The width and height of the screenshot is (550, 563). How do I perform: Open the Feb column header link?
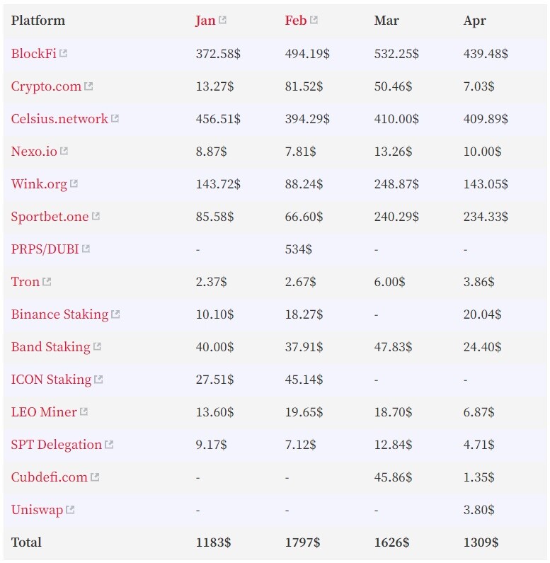296,21
